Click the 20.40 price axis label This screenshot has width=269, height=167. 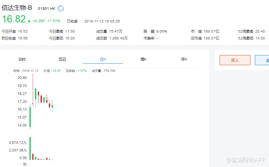pos(22,78)
